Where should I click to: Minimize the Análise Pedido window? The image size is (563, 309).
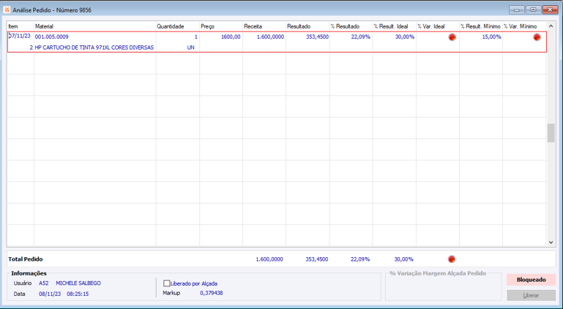click(517, 10)
